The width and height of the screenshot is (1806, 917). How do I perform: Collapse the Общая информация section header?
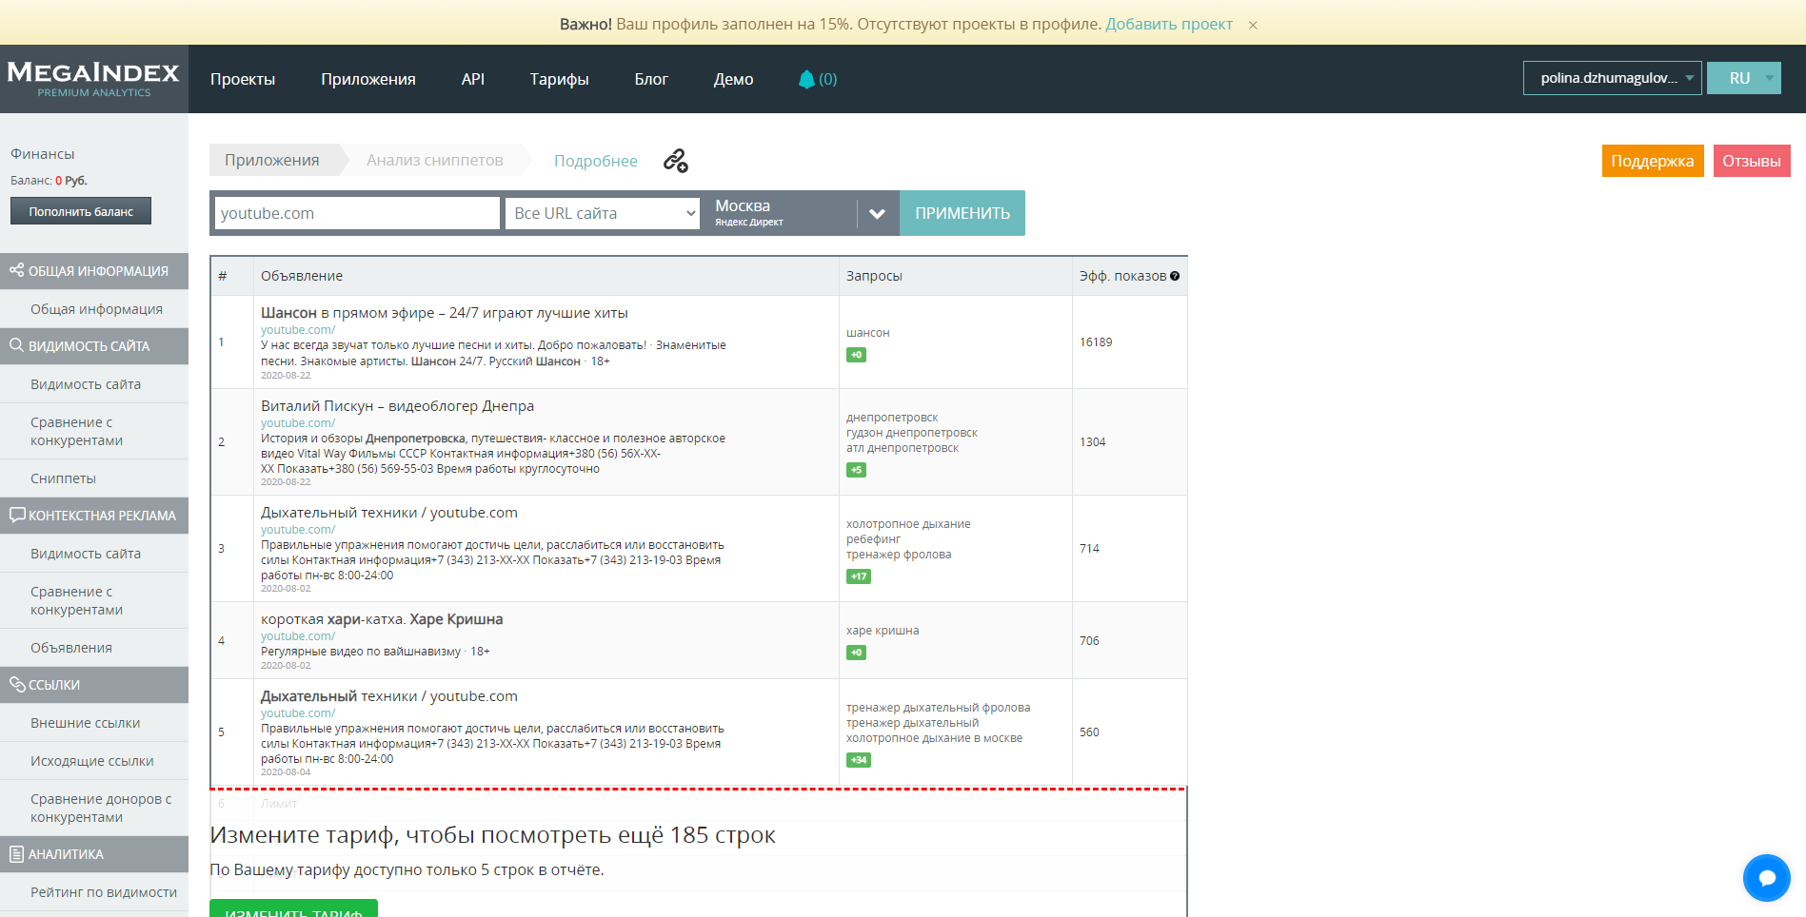coord(94,271)
